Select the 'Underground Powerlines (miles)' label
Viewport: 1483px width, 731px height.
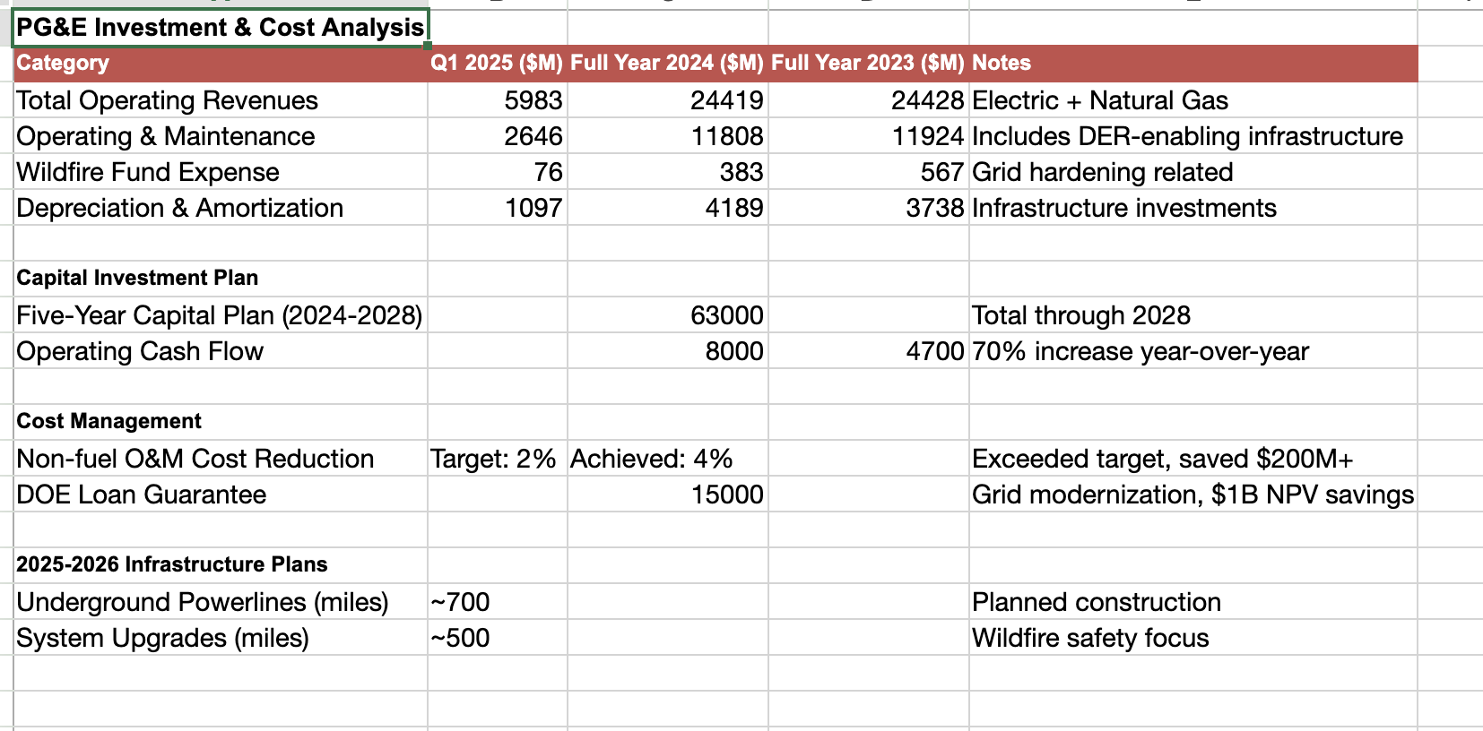pyautogui.click(x=203, y=602)
